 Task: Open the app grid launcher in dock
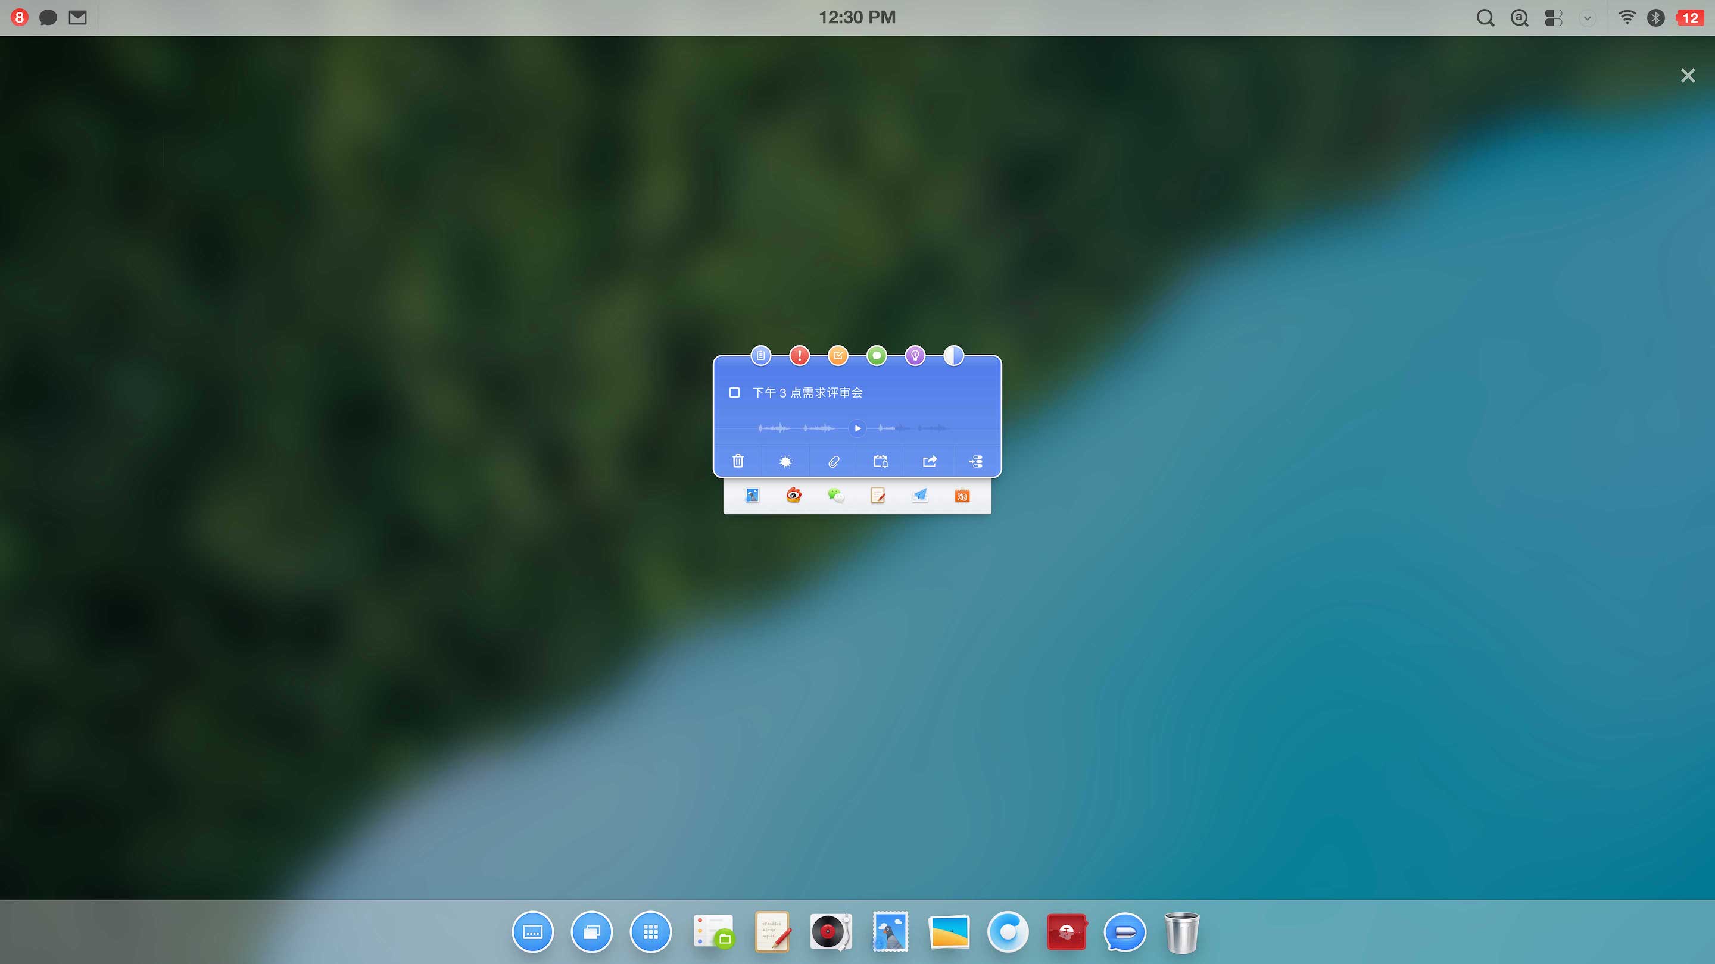coord(650,931)
